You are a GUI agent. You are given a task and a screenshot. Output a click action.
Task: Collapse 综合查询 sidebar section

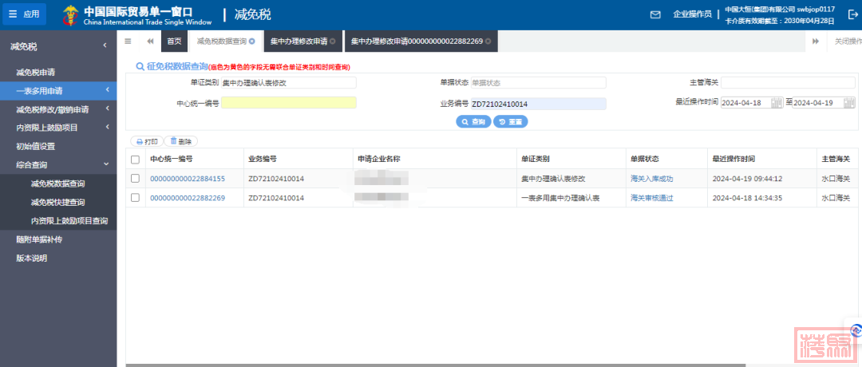[x=58, y=165]
